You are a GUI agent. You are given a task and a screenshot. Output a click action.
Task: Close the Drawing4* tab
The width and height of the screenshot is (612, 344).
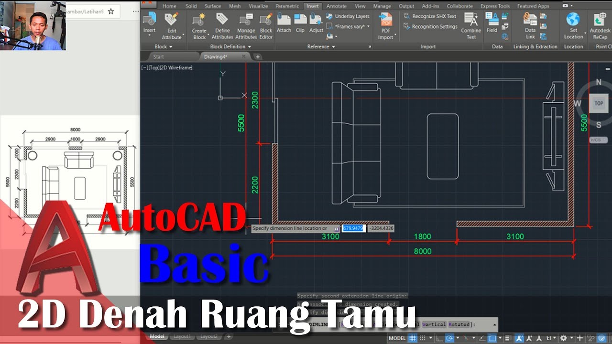pyautogui.click(x=244, y=57)
